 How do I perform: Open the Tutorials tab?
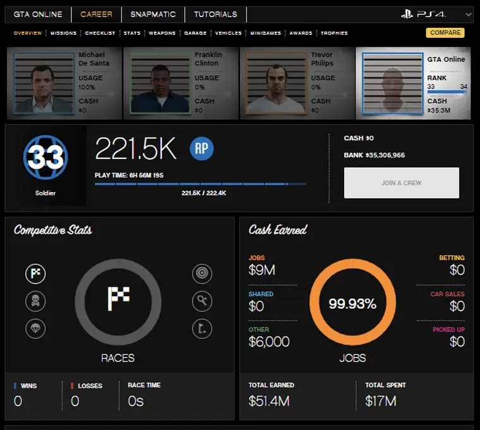coord(215,15)
